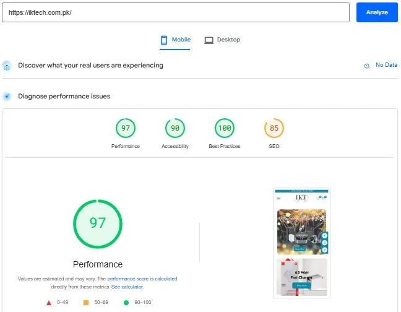Screen dimensions: 401x312
Task: Click the SEO category label
Action: [274, 146]
